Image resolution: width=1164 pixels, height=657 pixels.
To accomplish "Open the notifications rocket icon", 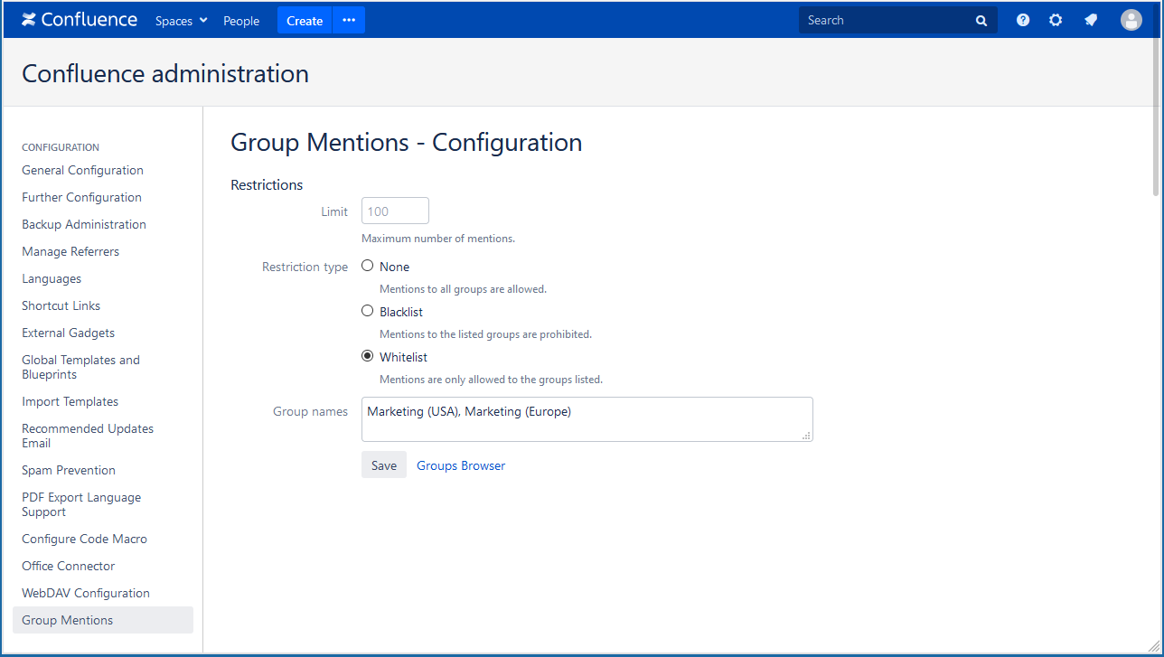I will coord(1091,20).
